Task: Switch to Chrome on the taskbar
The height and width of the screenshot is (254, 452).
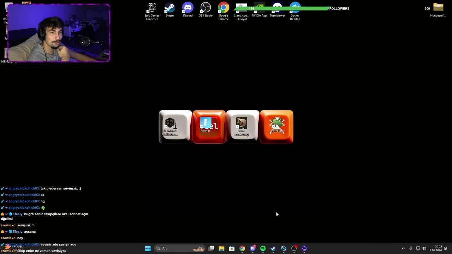Action: [x=242, y=248]
